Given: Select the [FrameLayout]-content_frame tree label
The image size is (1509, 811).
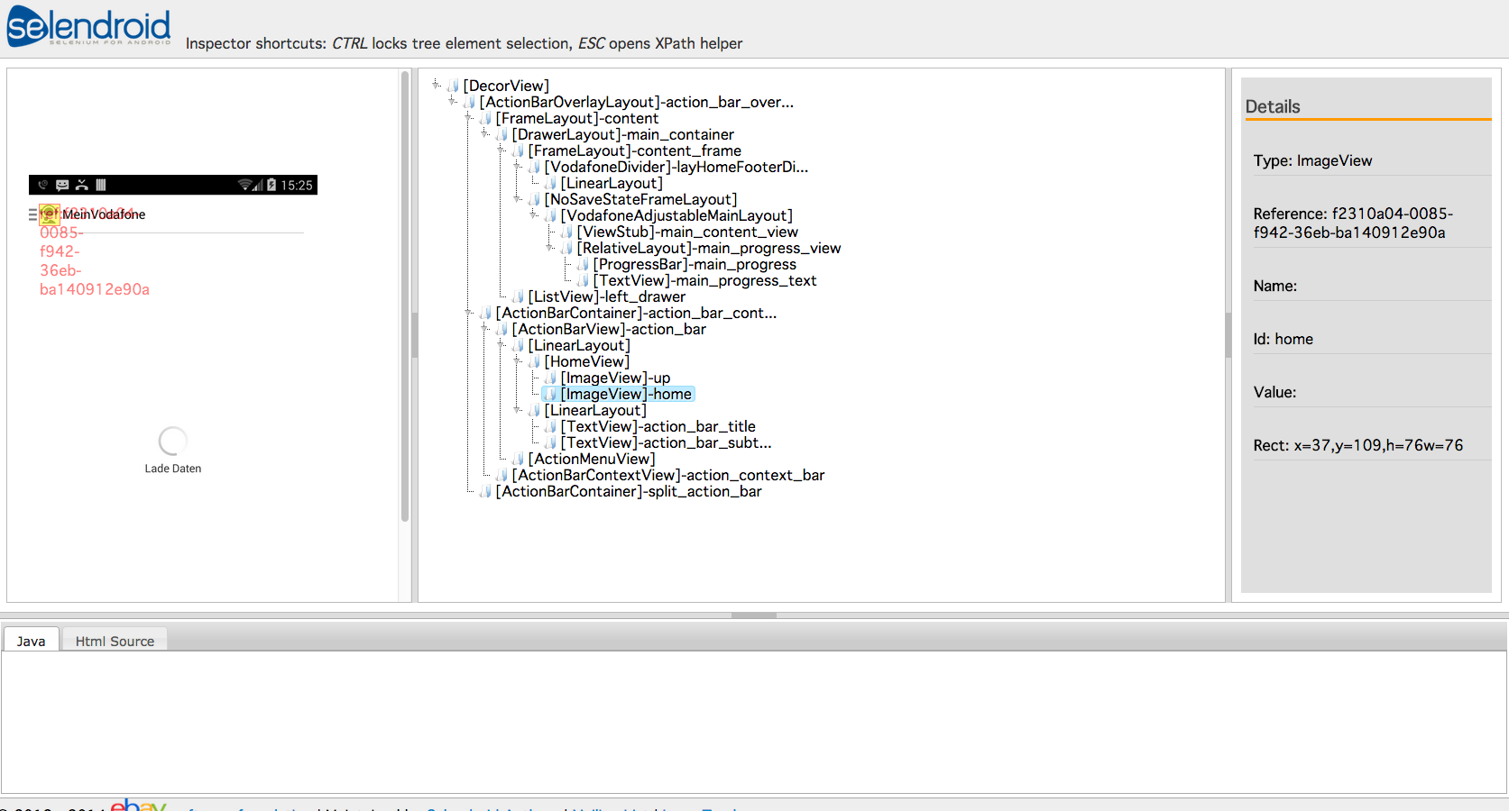Looking at the screenshot, I should 635,150.
